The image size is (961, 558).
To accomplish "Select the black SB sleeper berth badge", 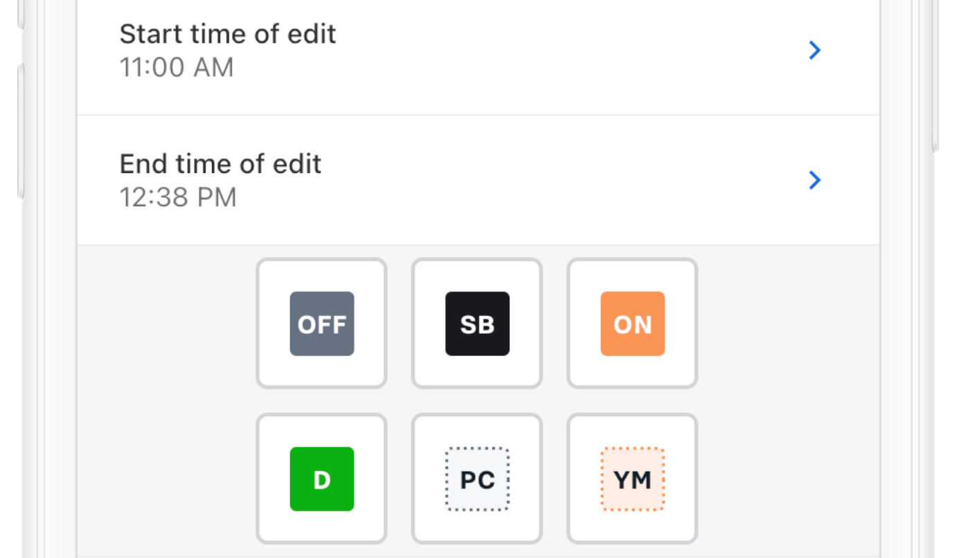I will [477, 324].
